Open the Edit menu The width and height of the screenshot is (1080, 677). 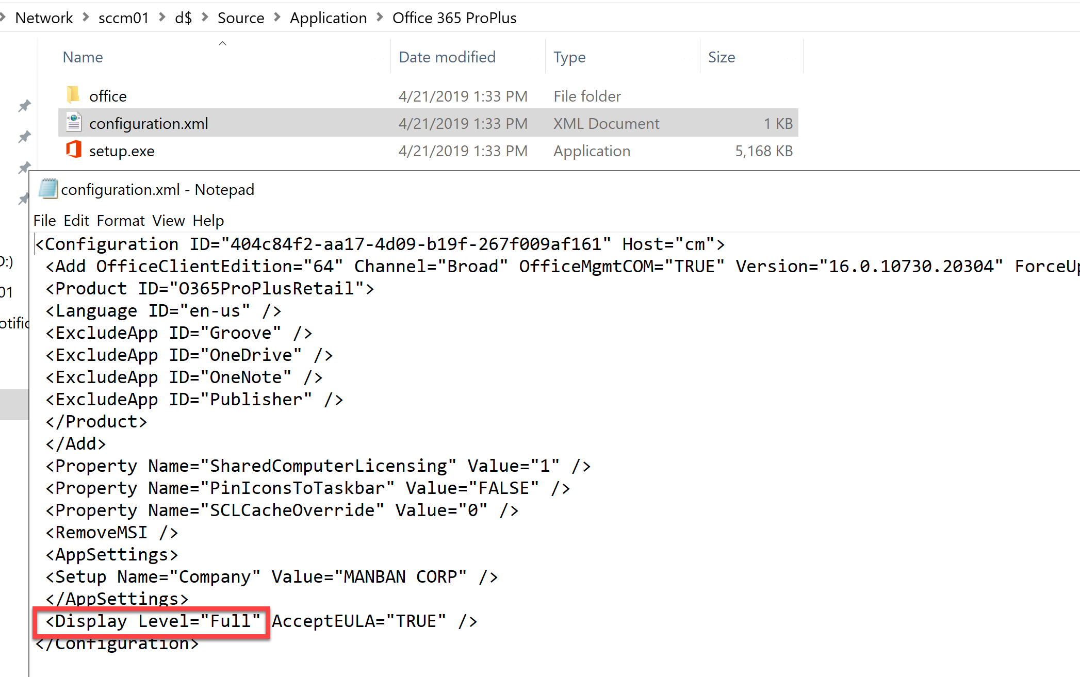point(76,220)
